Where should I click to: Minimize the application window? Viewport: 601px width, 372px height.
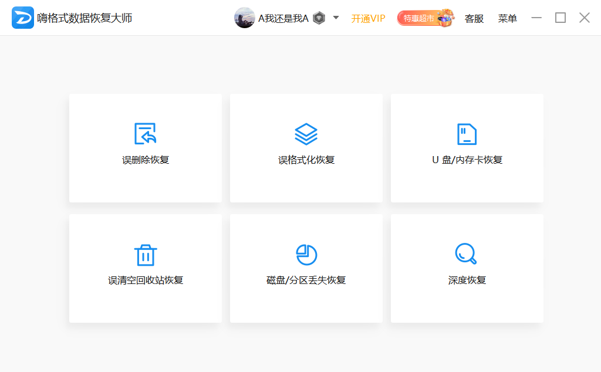click(x=536, y=18)
